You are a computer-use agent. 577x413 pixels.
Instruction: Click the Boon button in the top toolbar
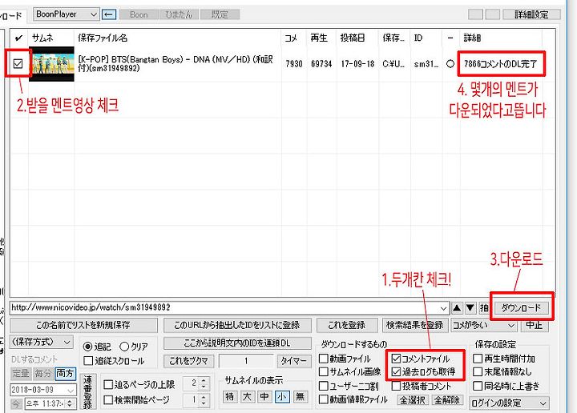pos(139,14)
